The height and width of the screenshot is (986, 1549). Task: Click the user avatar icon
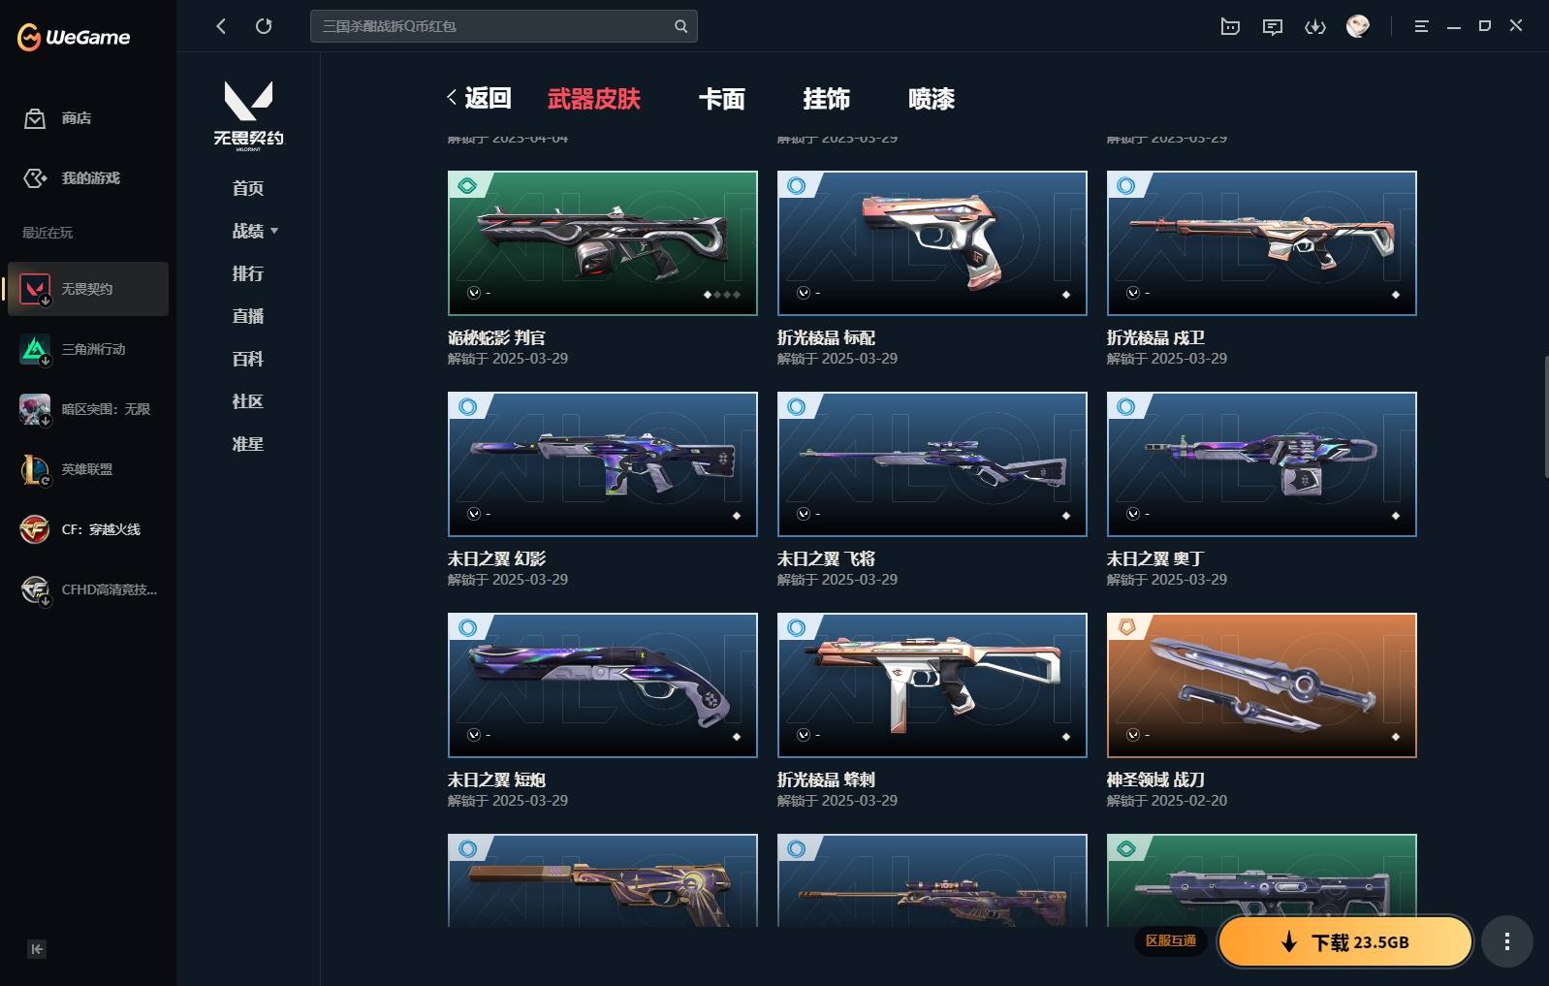pyautogui.click(x=1358, y=26)
